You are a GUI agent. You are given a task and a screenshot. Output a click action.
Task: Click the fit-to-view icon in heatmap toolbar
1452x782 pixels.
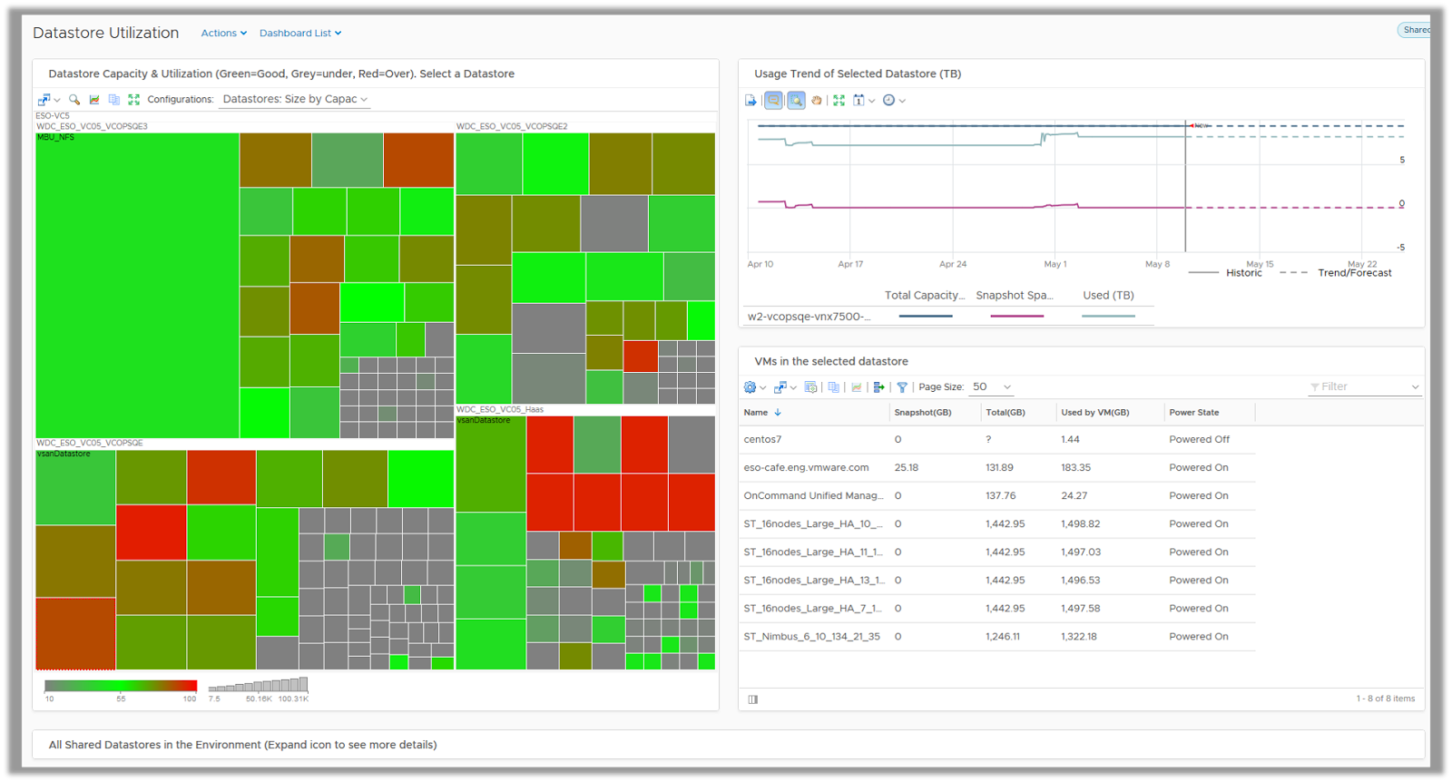133,100
